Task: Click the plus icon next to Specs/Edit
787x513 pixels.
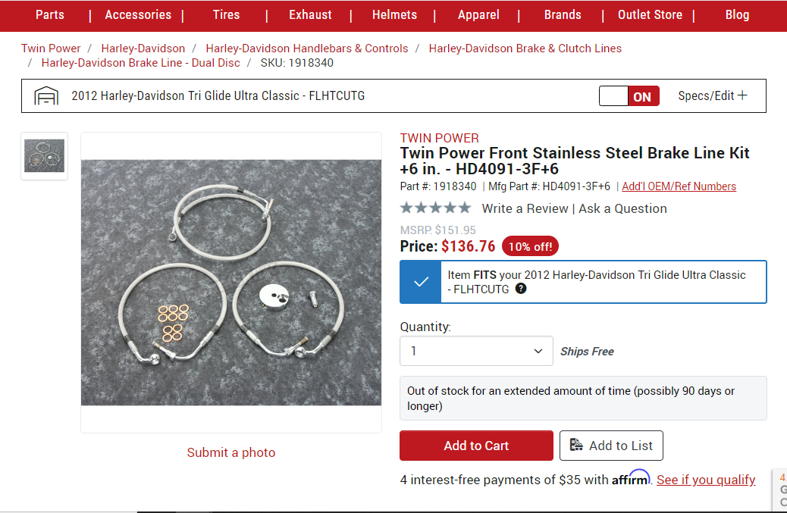Action: point(743,95)
